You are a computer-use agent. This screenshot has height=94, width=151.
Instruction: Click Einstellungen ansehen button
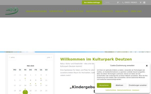click(x=138, y=85)
